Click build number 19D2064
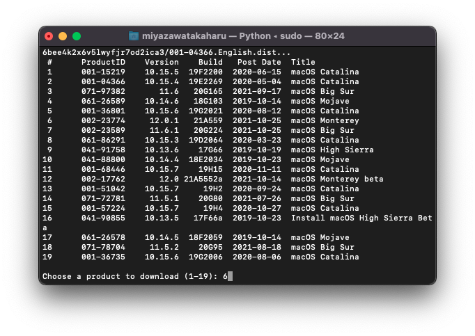The image size is (475, 336). (205, 140)
